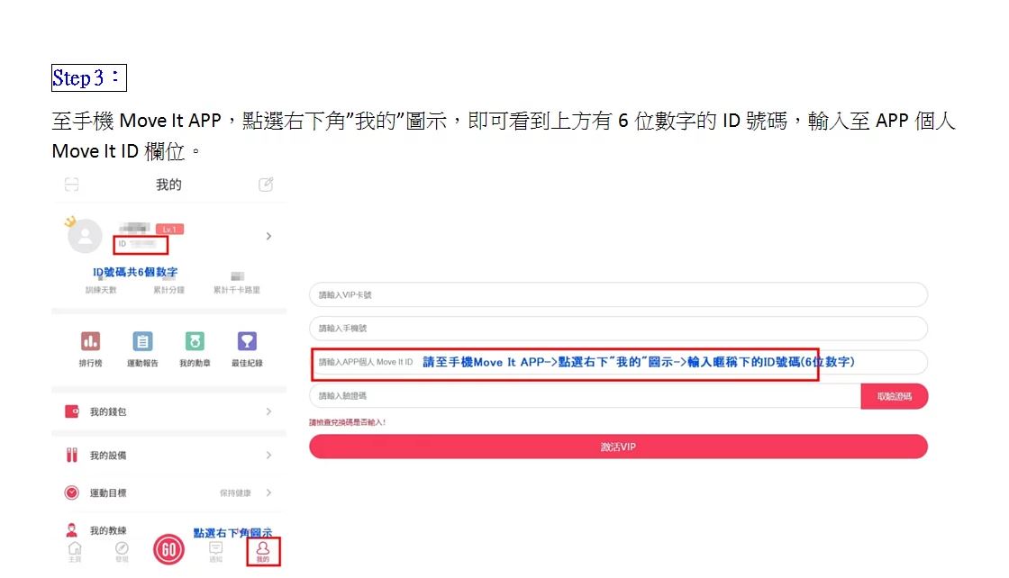Click the ID number under nickname
1009x578 pixels.
pos(137,244)
